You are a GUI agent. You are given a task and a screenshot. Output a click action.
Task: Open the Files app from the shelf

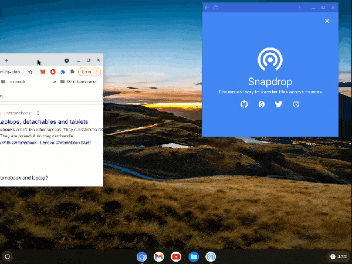pyautogui.click(x=194, y=256)
